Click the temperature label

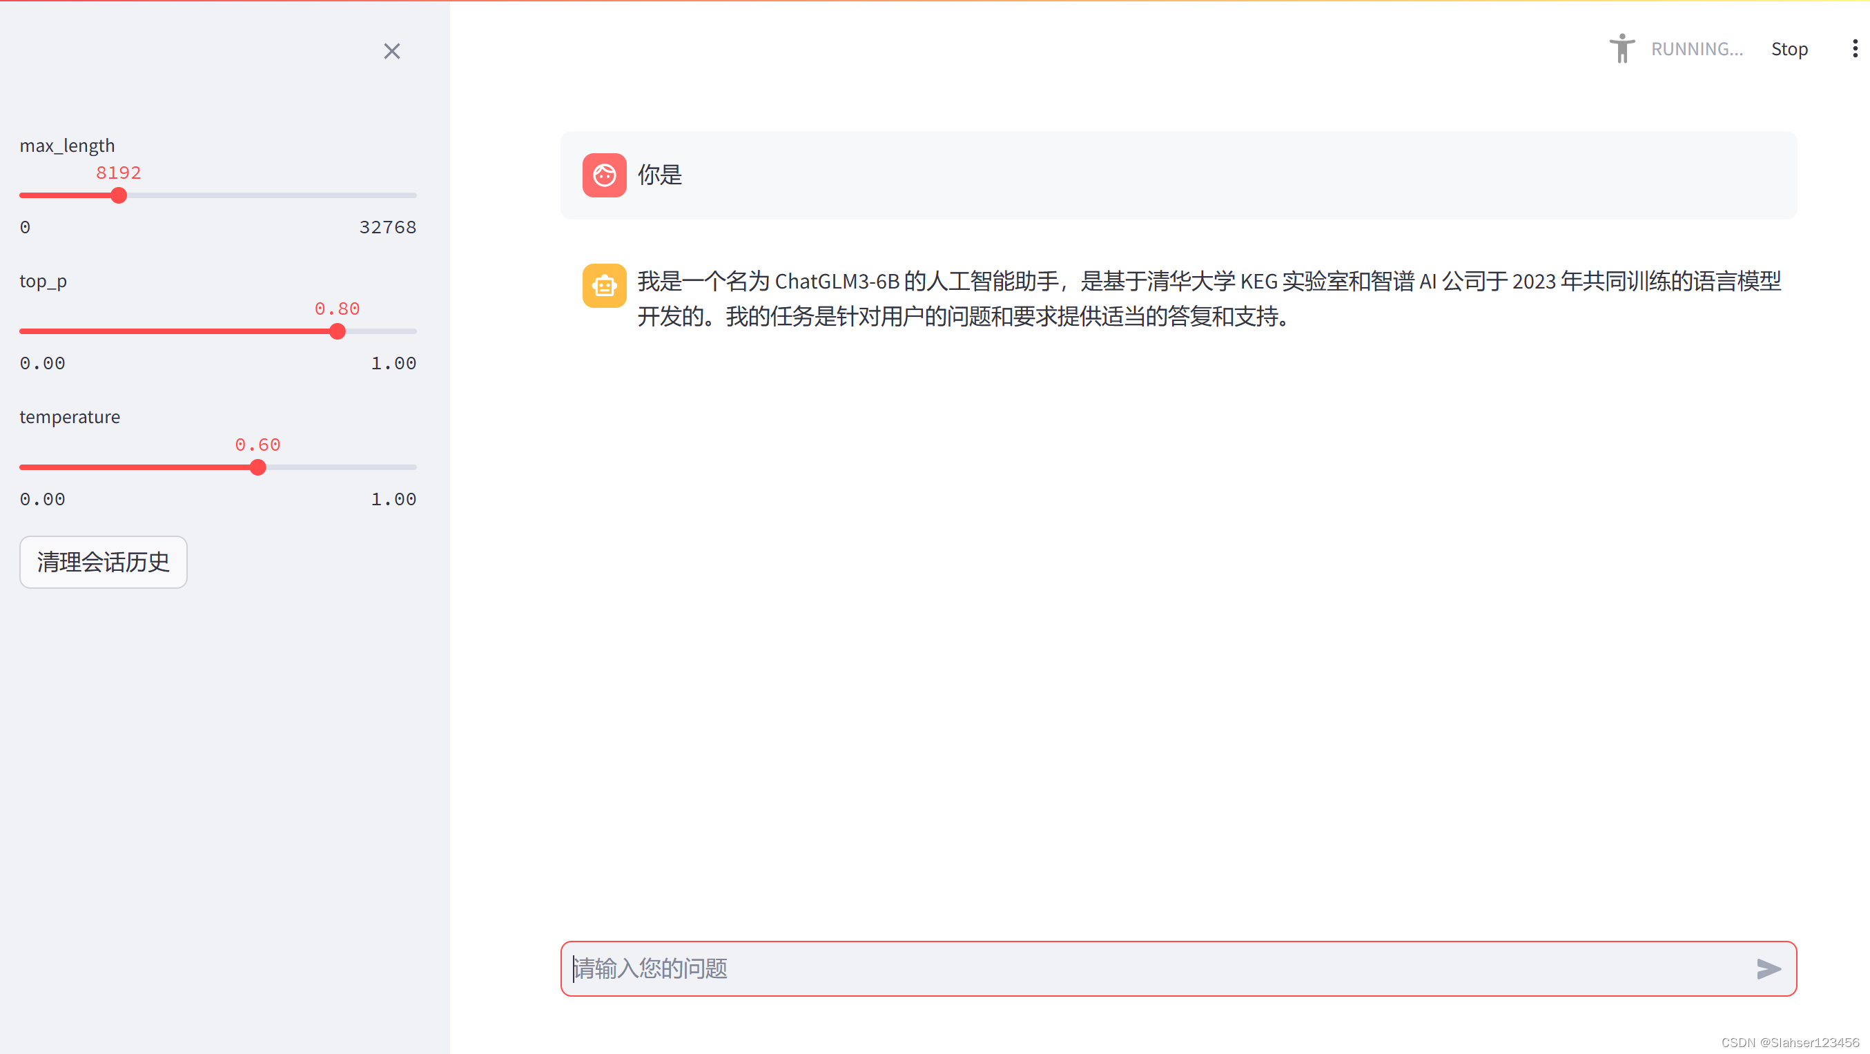point(70,417)
